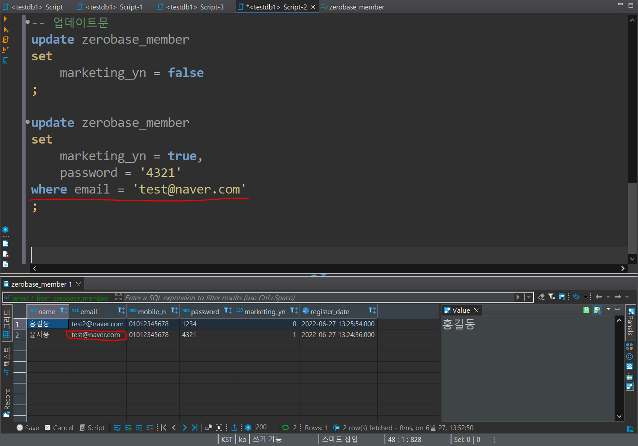Edit current cell row icon

(x=117, y=428)
